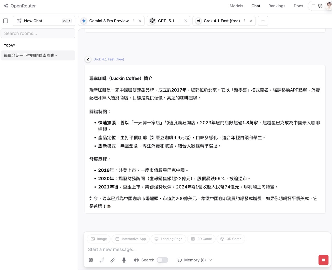
Task: Open the chats icon in the top-right pill
Action: (320, 6)
